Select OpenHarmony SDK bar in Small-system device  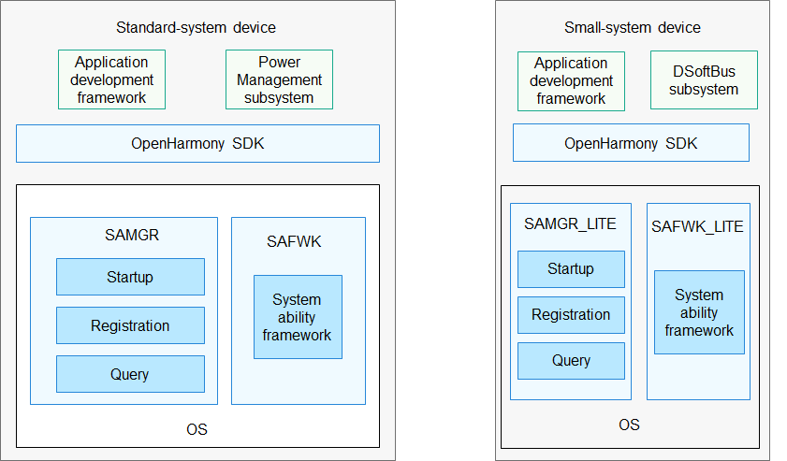[631, 143]
